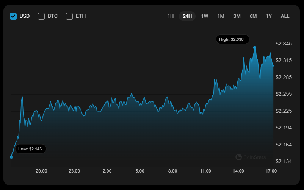The height and width of the screenshot is (190, 304).
Task: Enable the BTC currency checkbox
Action: point(41,16)
